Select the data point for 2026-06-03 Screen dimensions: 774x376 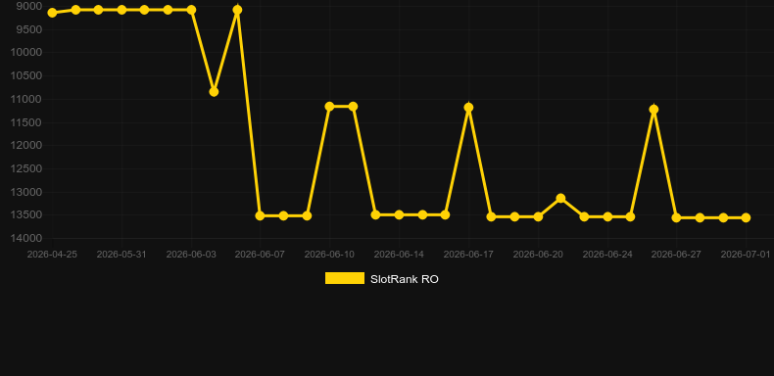191,10
